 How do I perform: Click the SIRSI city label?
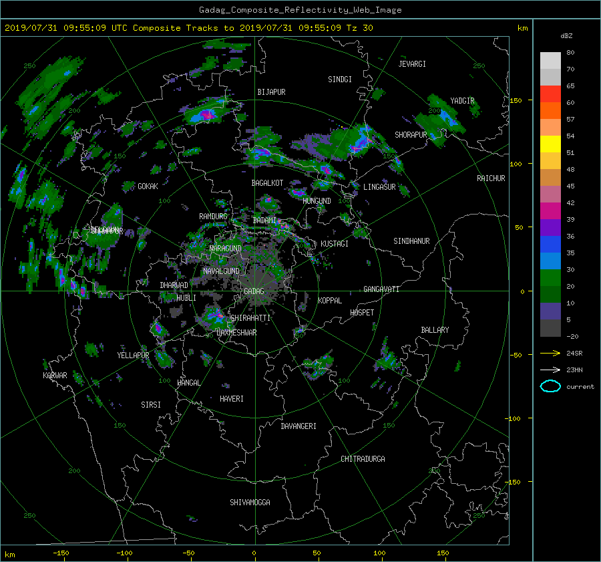[x=151, y=405]
